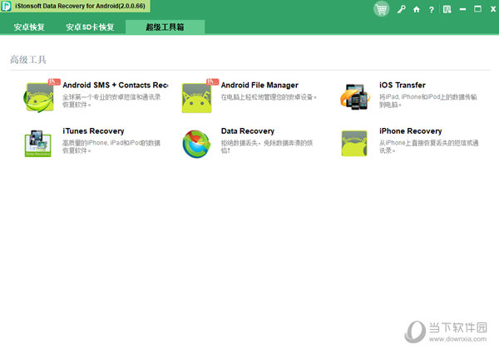Image resolution: width=499 pixels, height=354 pixels.
Task: Close the iStonsoft Data Recovery window
Action: click(x=493, y=9)
